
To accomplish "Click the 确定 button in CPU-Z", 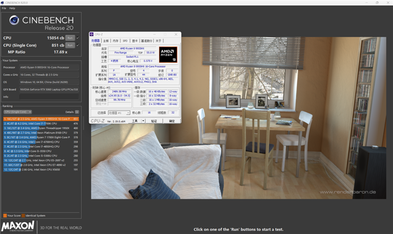I will coord(171,121).
